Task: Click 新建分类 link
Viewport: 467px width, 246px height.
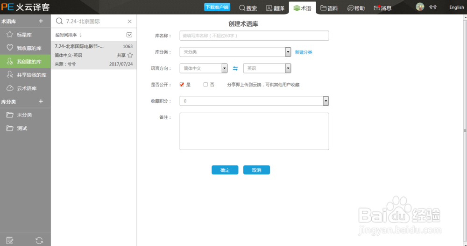Action: [304, 52]
